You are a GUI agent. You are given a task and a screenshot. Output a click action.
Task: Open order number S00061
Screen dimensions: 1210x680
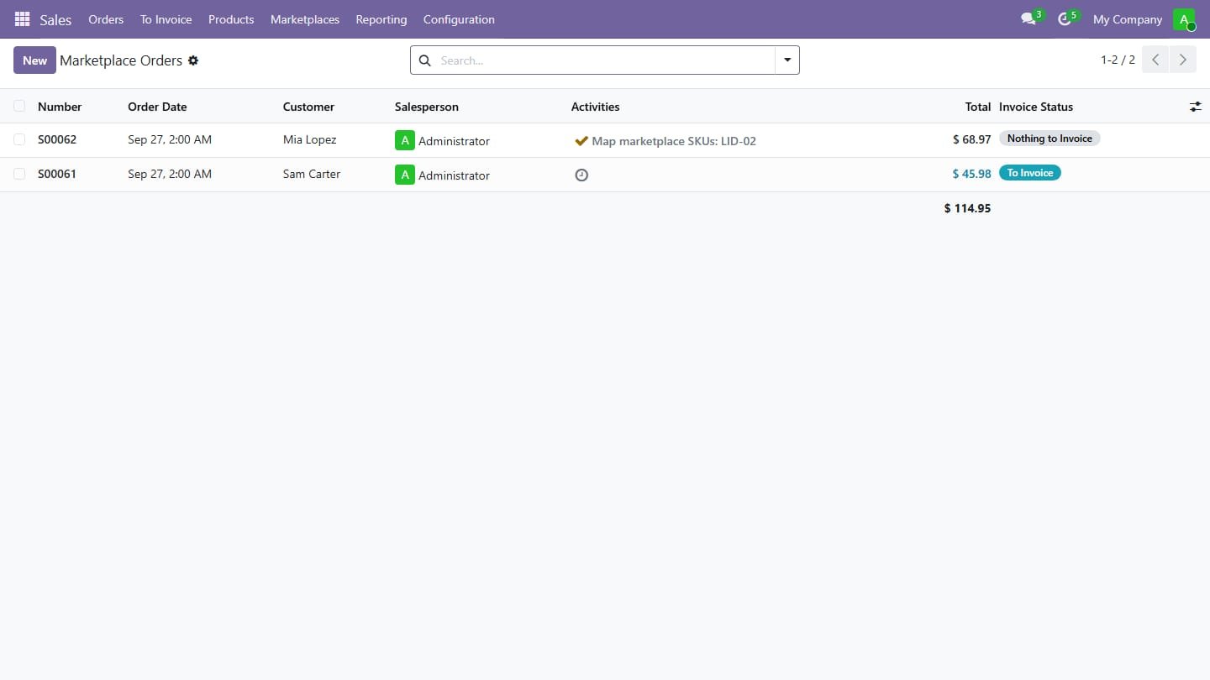[x=57, y=174]
